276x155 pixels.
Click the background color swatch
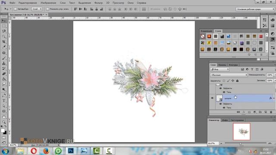click(x=5, y=133)
